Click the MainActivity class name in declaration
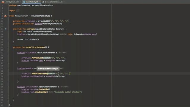Screen dimensions: 190x107 (21, 16)
